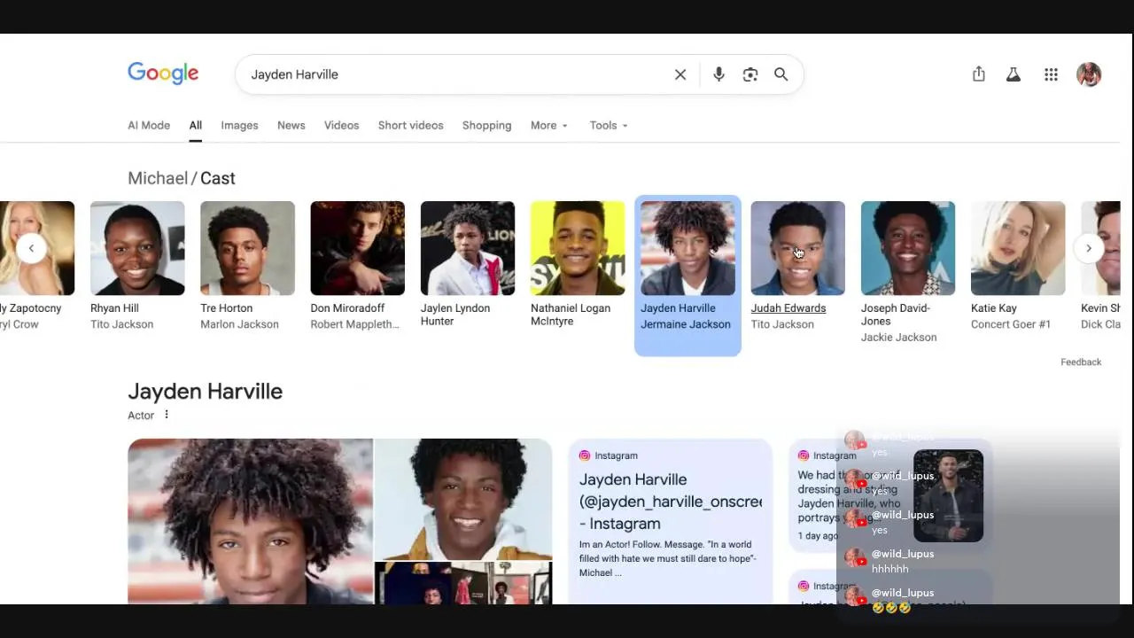Open the smiling yellow-jacket photo
This screenshot has height=638, width=1134.
[x=463, y=499]
